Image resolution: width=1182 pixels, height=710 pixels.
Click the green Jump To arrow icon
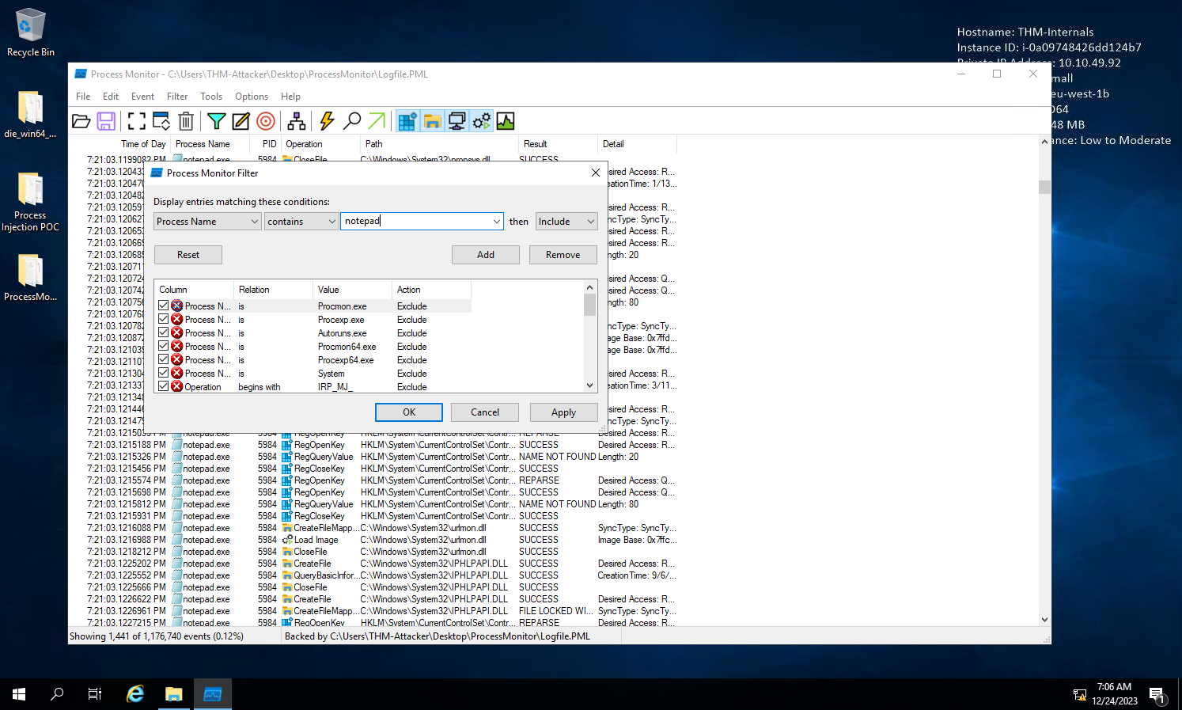377,121
